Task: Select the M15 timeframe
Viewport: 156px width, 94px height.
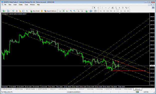Action: 108,11
